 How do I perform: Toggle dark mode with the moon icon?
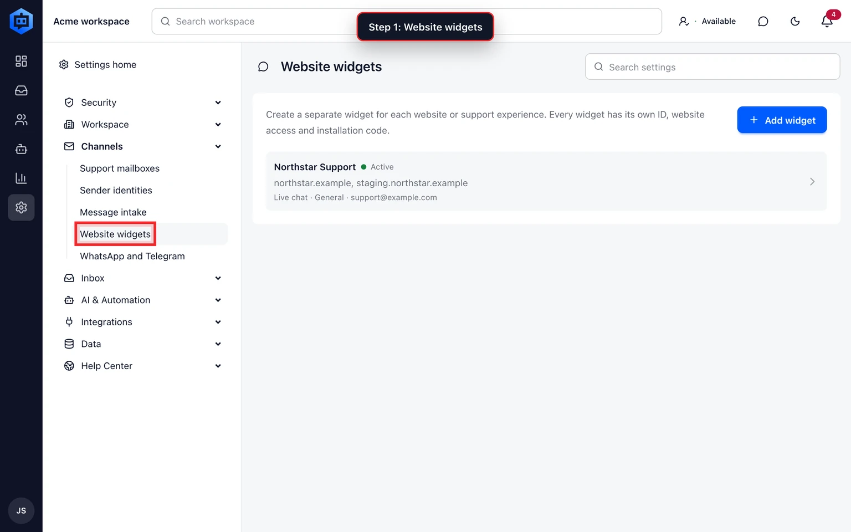pyautogui.click(x=795, y=21)
